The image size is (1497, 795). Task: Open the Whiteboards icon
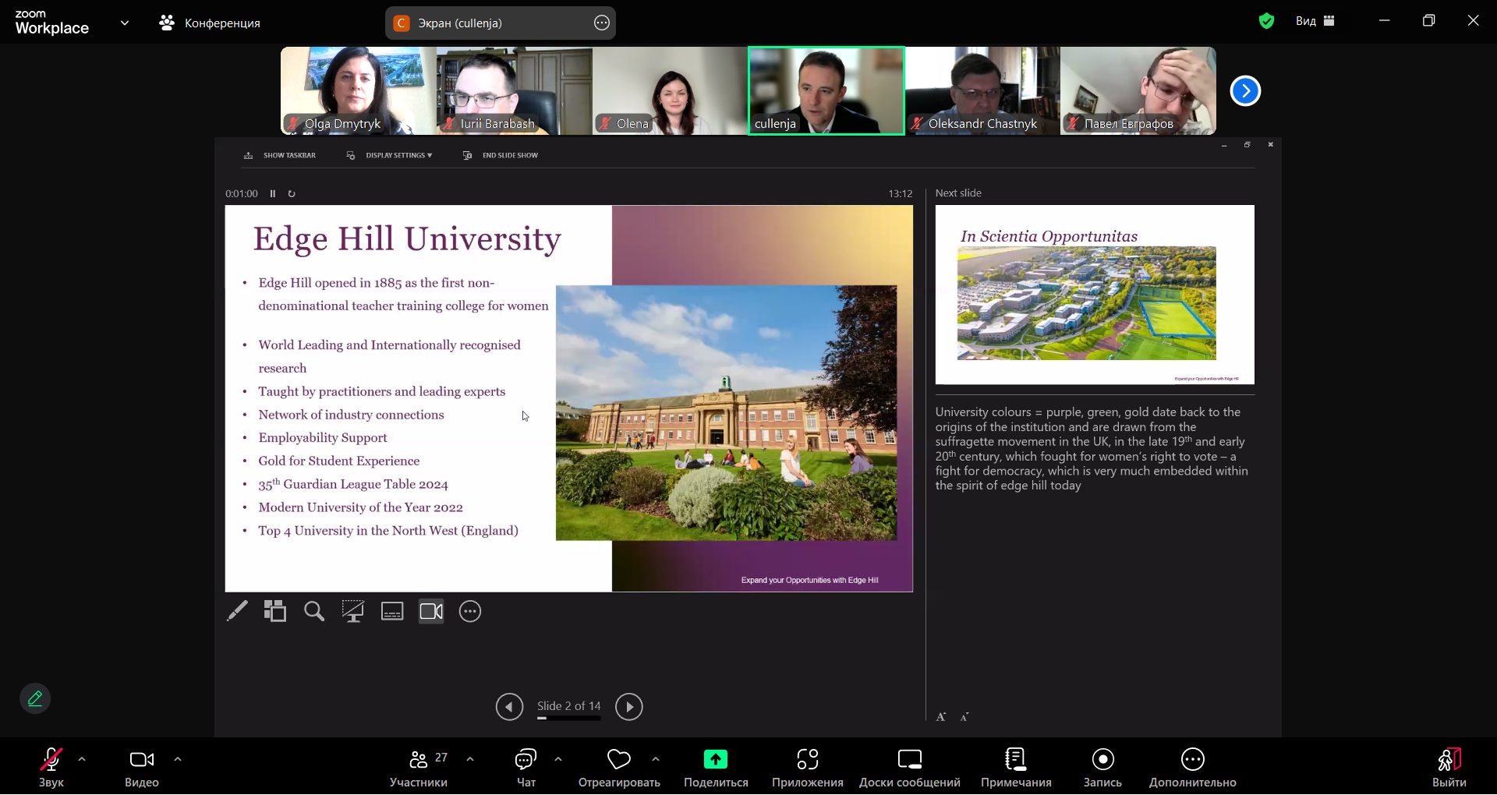click(x=909, y=760)
